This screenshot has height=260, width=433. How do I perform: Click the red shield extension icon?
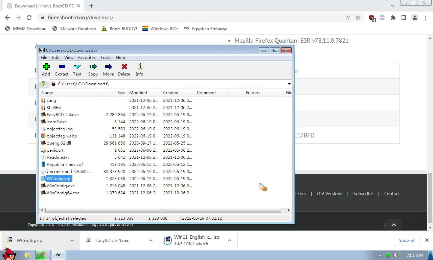[372, 18]
